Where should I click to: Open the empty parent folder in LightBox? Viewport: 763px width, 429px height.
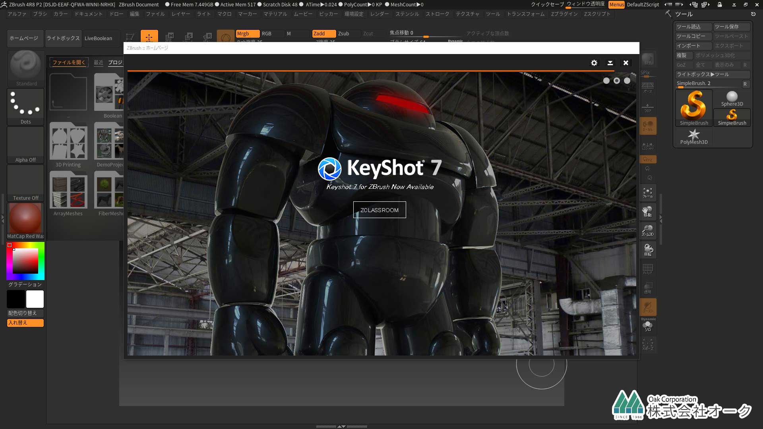68,92
